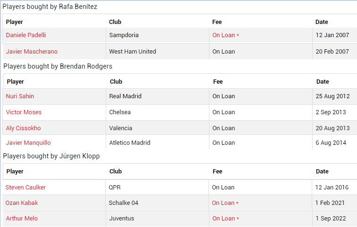The height and width of the screenshot is (227, 357).
Task: Click the West Ham United club cell
Action: tap(158, 52)
